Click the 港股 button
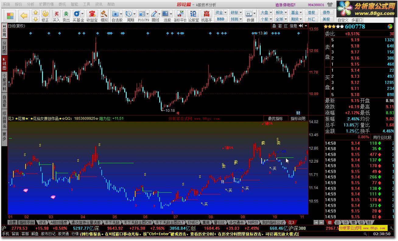 point(311,12)
